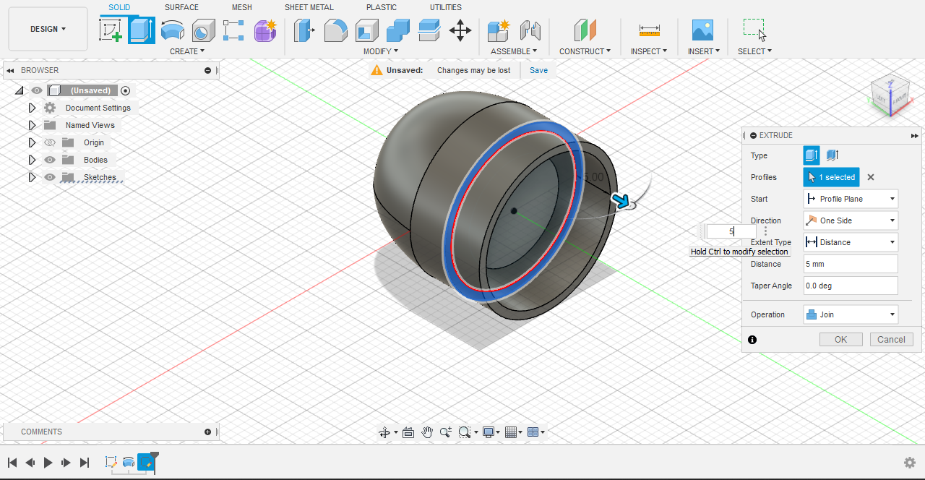925x480 pixels.
Task: Click the Look At navigation icon
Action: 408,432
